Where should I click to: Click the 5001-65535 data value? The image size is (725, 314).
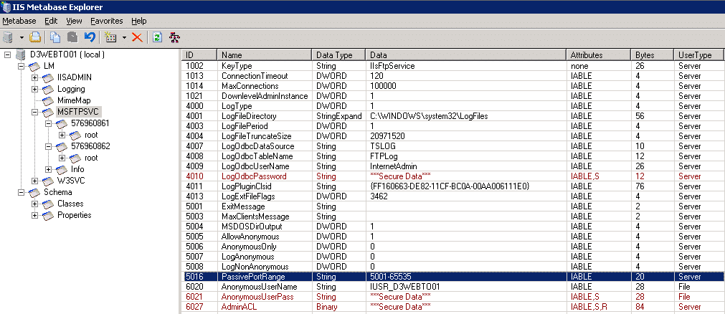391,277
